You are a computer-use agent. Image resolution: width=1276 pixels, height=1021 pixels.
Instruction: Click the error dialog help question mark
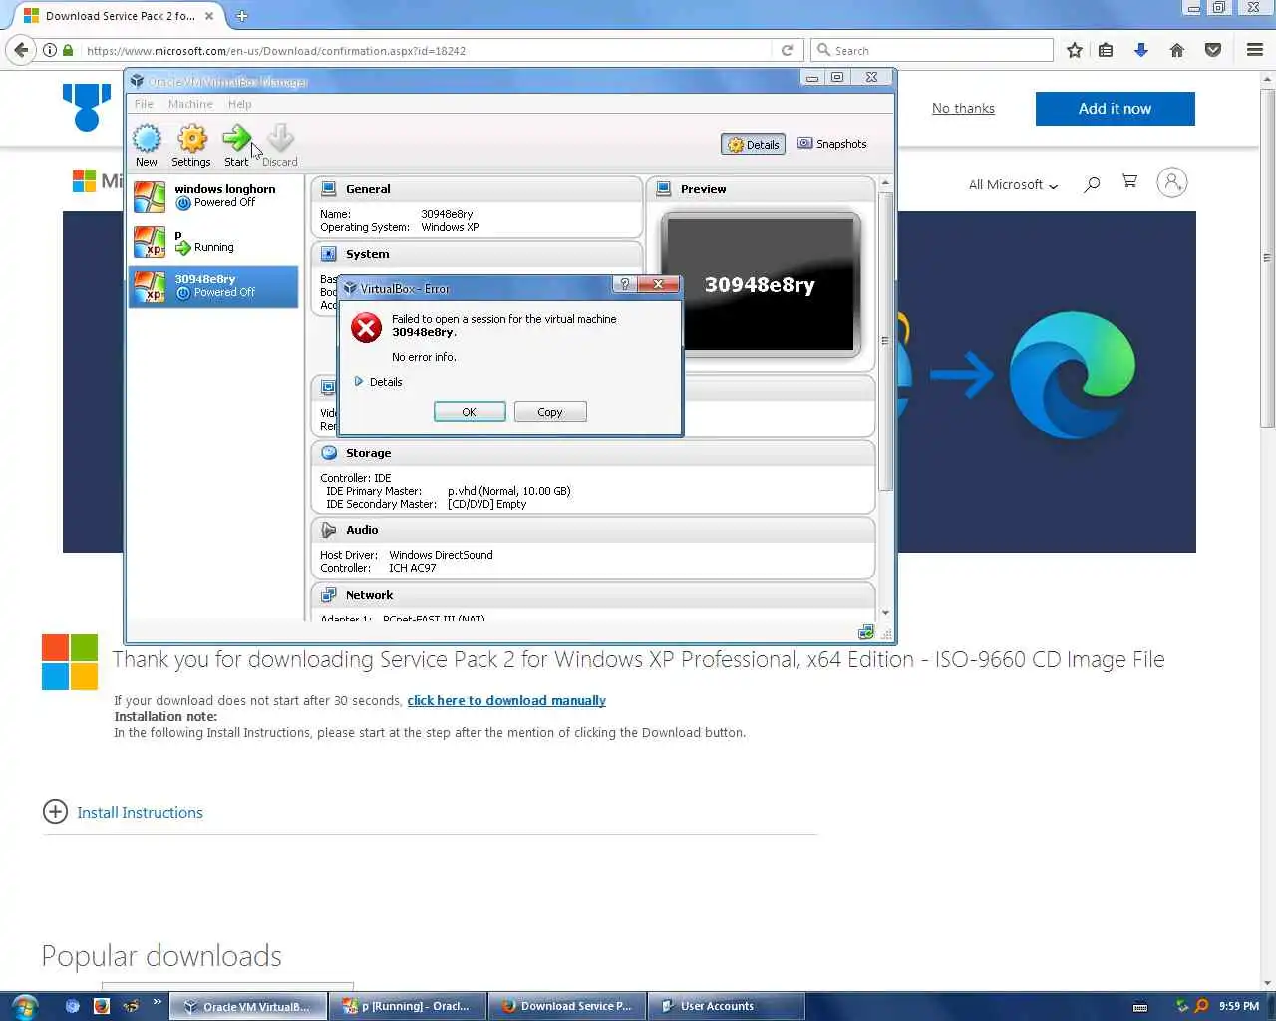[x=624, y=285]
